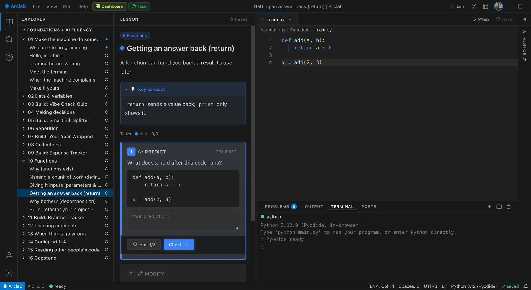Viewport: 531px width, 290px height.
Task: Click circle next to Reading before writing
Action: (106, 64)
